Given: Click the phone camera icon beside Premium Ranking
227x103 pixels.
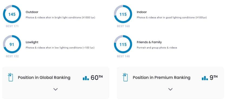Looking at the screenshot, I should click(125, 77).
